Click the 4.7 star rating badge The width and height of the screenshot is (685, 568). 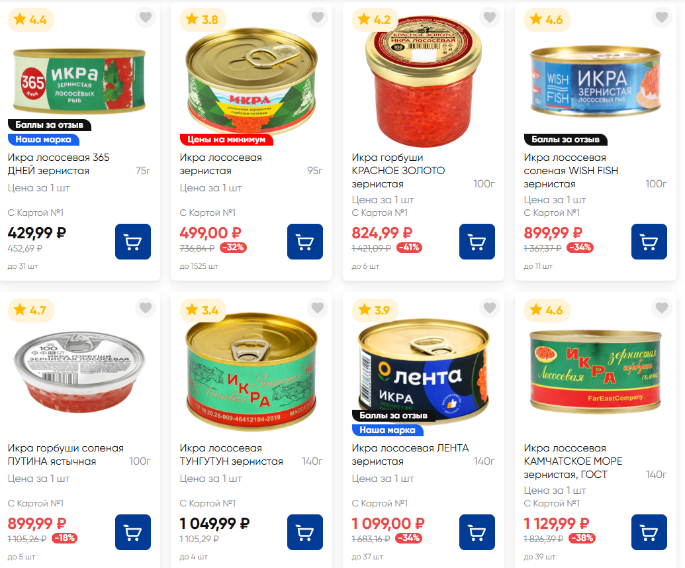coord(30,310)
